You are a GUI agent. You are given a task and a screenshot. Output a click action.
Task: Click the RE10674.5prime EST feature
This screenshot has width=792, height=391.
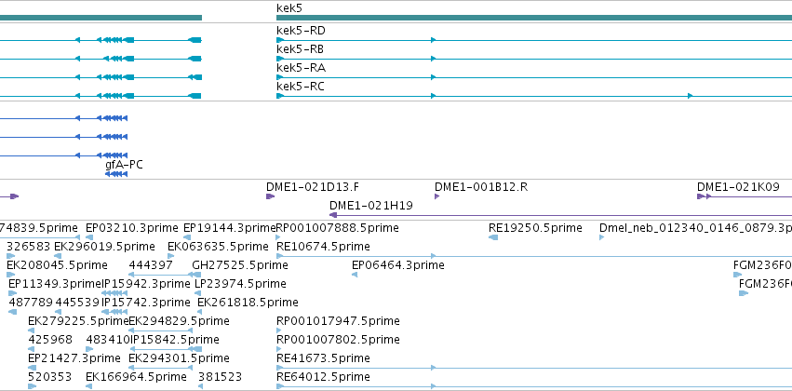[x=534, y=256]
